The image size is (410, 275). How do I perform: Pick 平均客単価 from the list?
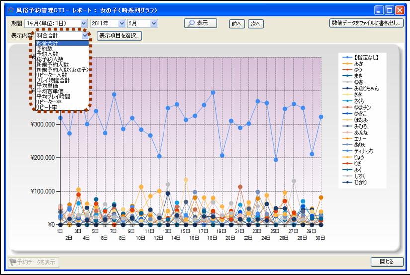click(50, 91)
